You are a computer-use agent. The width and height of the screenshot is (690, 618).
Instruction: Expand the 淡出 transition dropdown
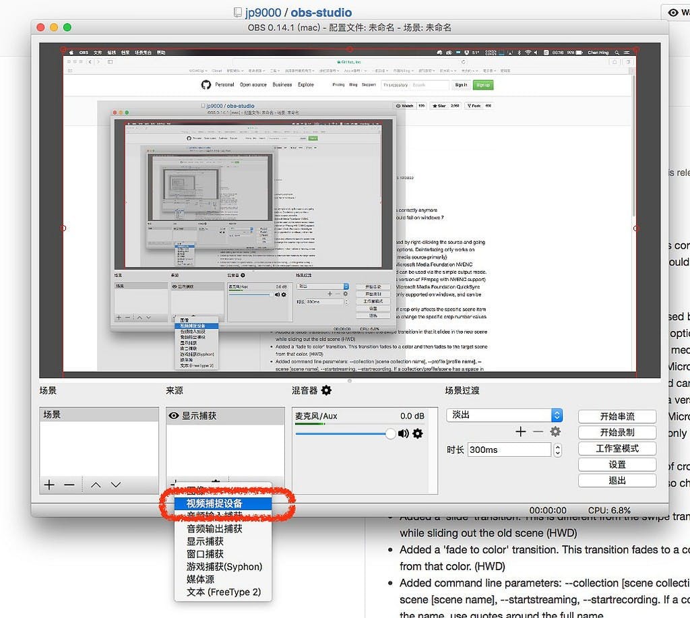point(557,415)
